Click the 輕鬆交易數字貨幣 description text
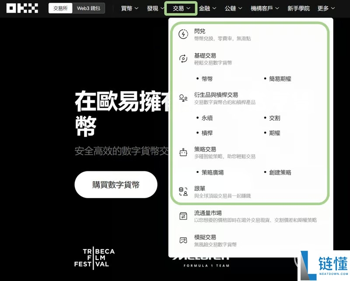Viewport: 350px width, 281px height. [x=213, y=63]
